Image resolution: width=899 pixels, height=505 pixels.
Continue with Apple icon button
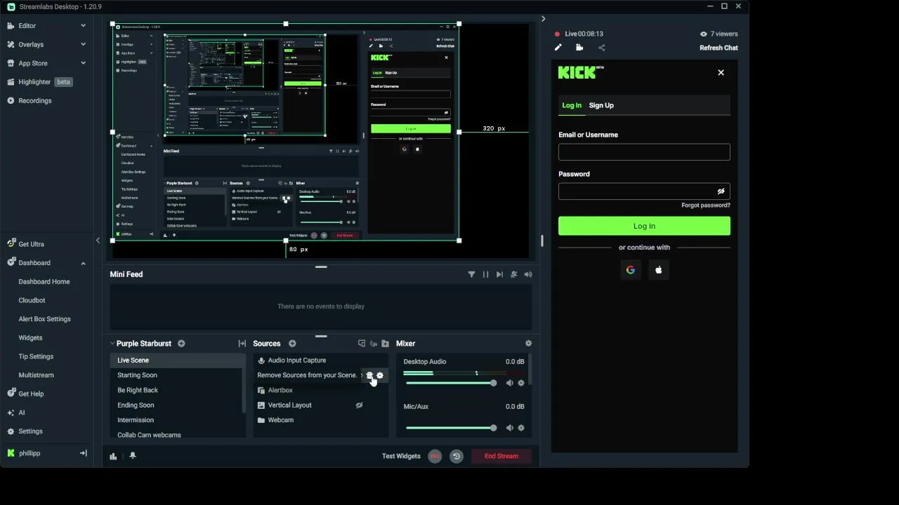click(659, 270)
